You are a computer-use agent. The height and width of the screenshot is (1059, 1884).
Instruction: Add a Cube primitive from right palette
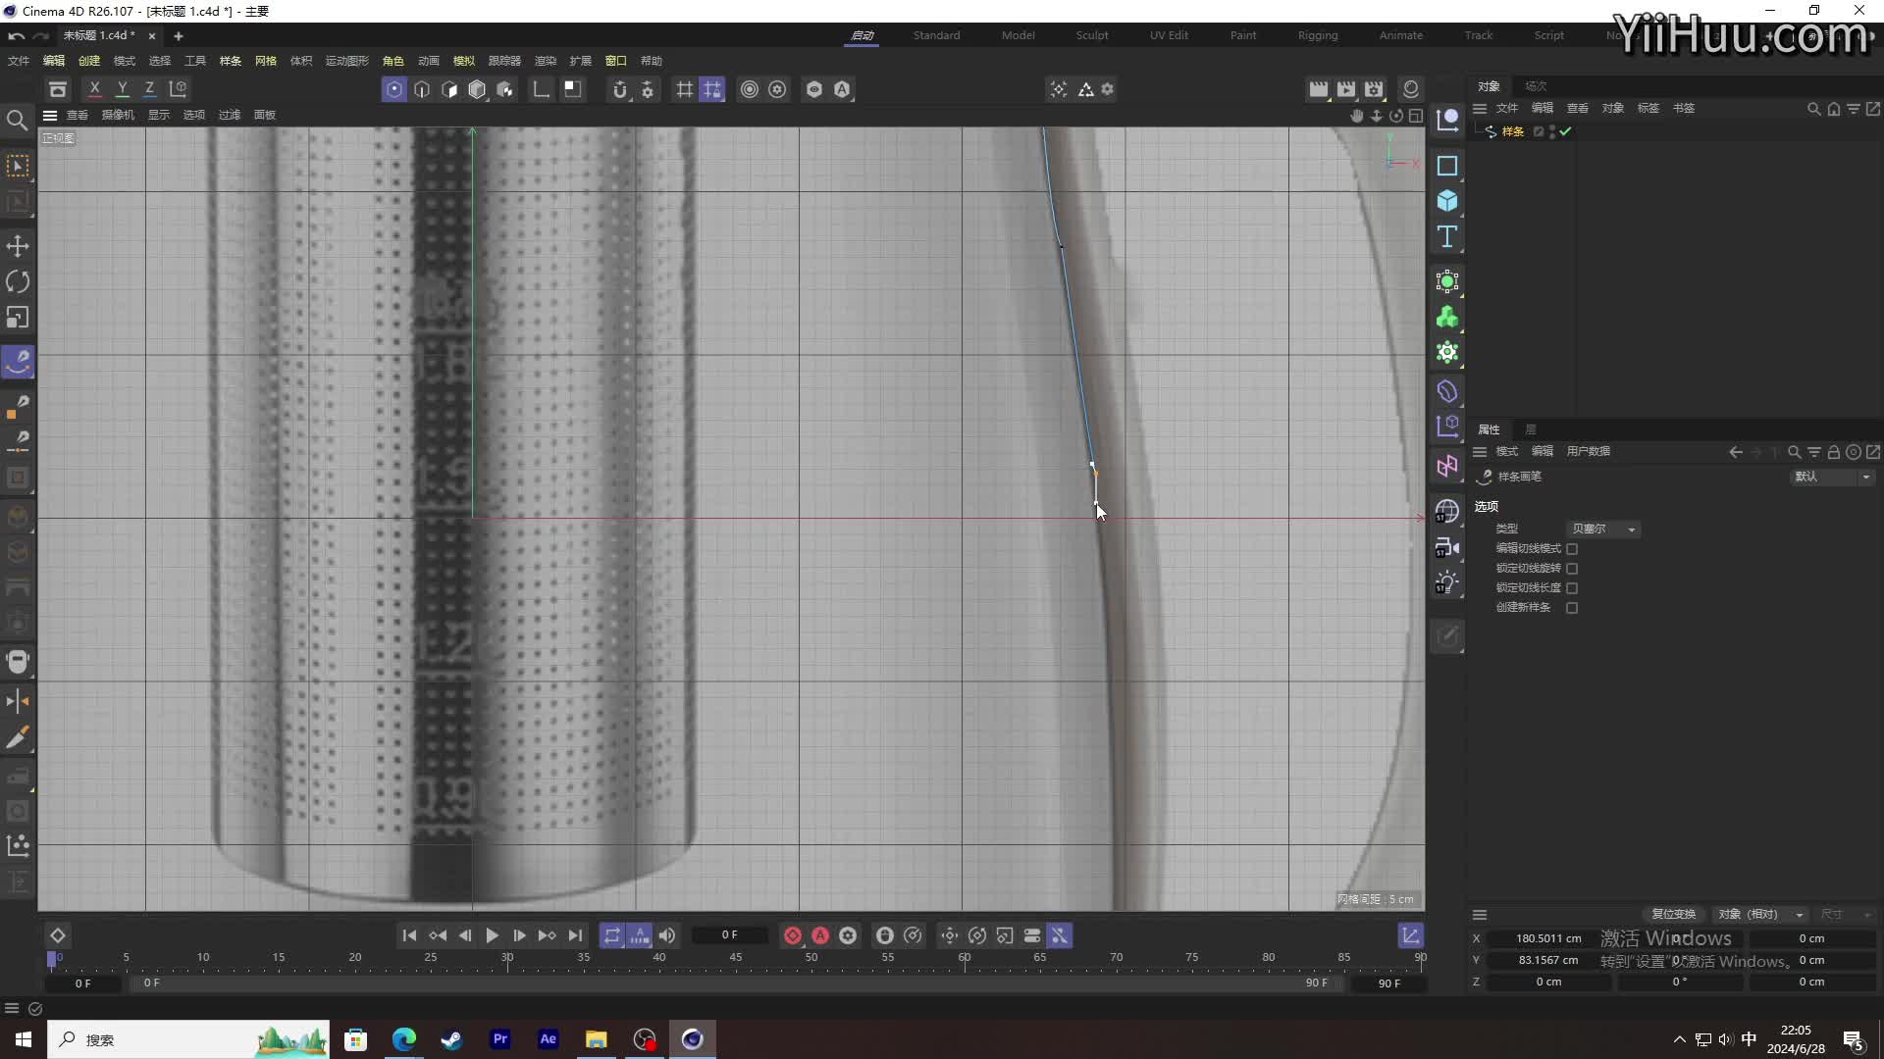1447,201
